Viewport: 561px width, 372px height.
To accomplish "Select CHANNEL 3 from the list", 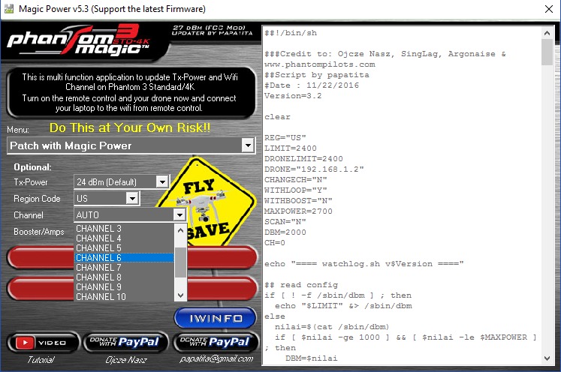I will (x=124, y=228).
